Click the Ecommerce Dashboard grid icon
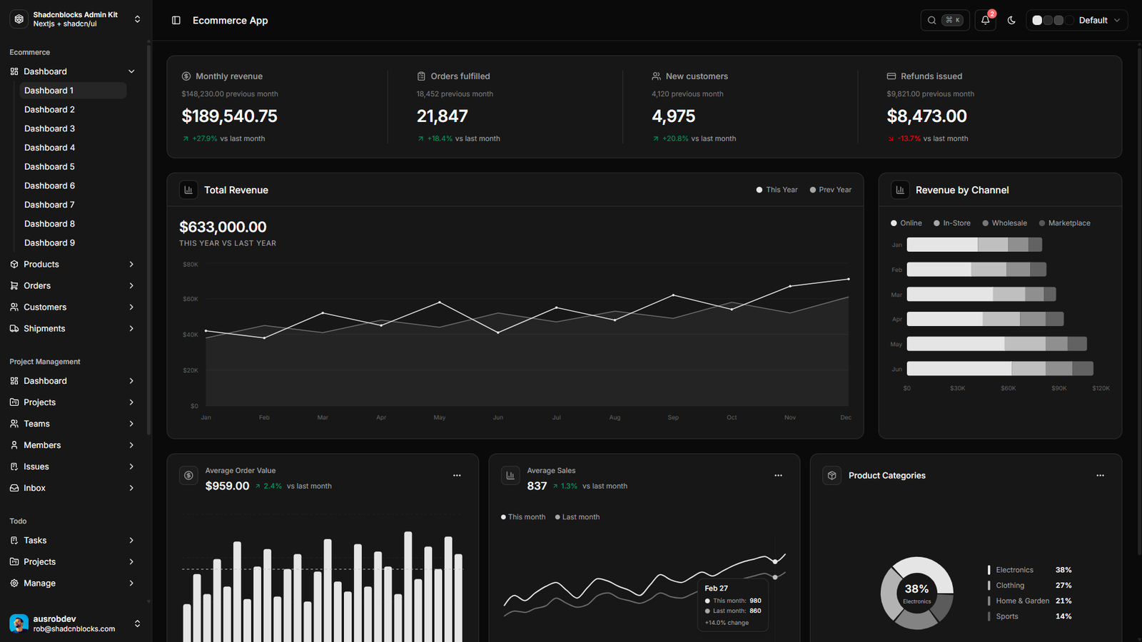The image size is (1142, 642). click(14, 71)
